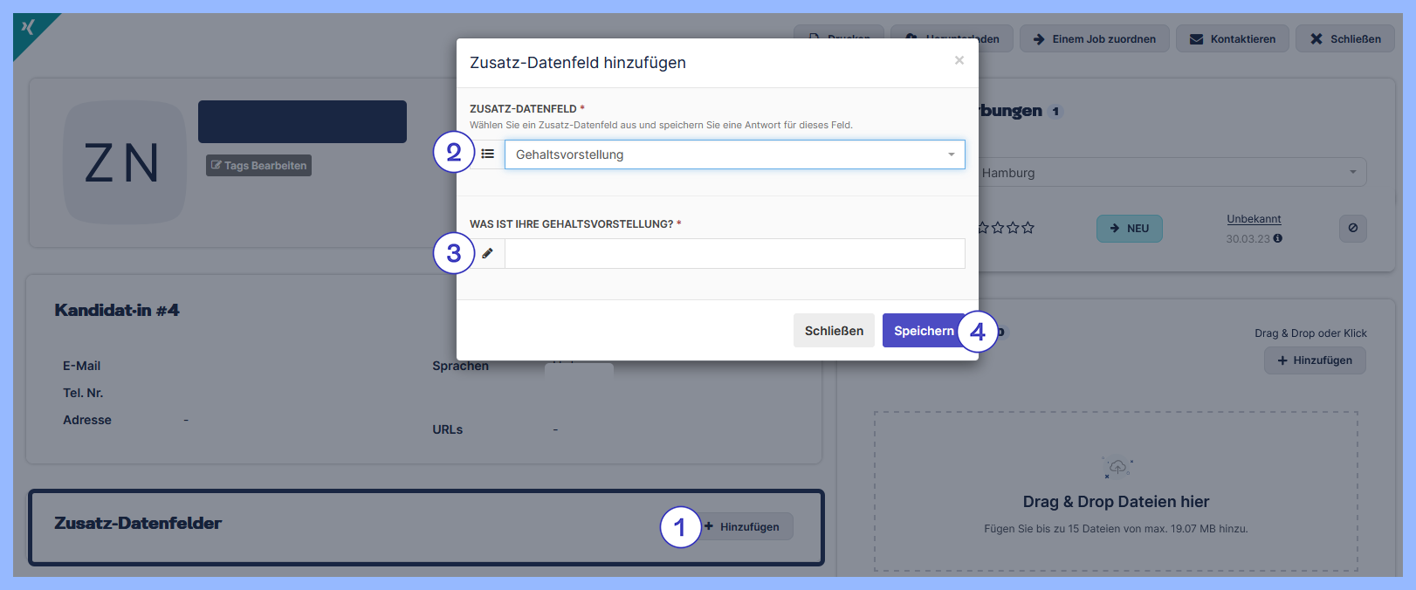This screenshot has width=1416, height=590.
Task: Close the dialog with the X icon
Action: (x=959, y=60)
